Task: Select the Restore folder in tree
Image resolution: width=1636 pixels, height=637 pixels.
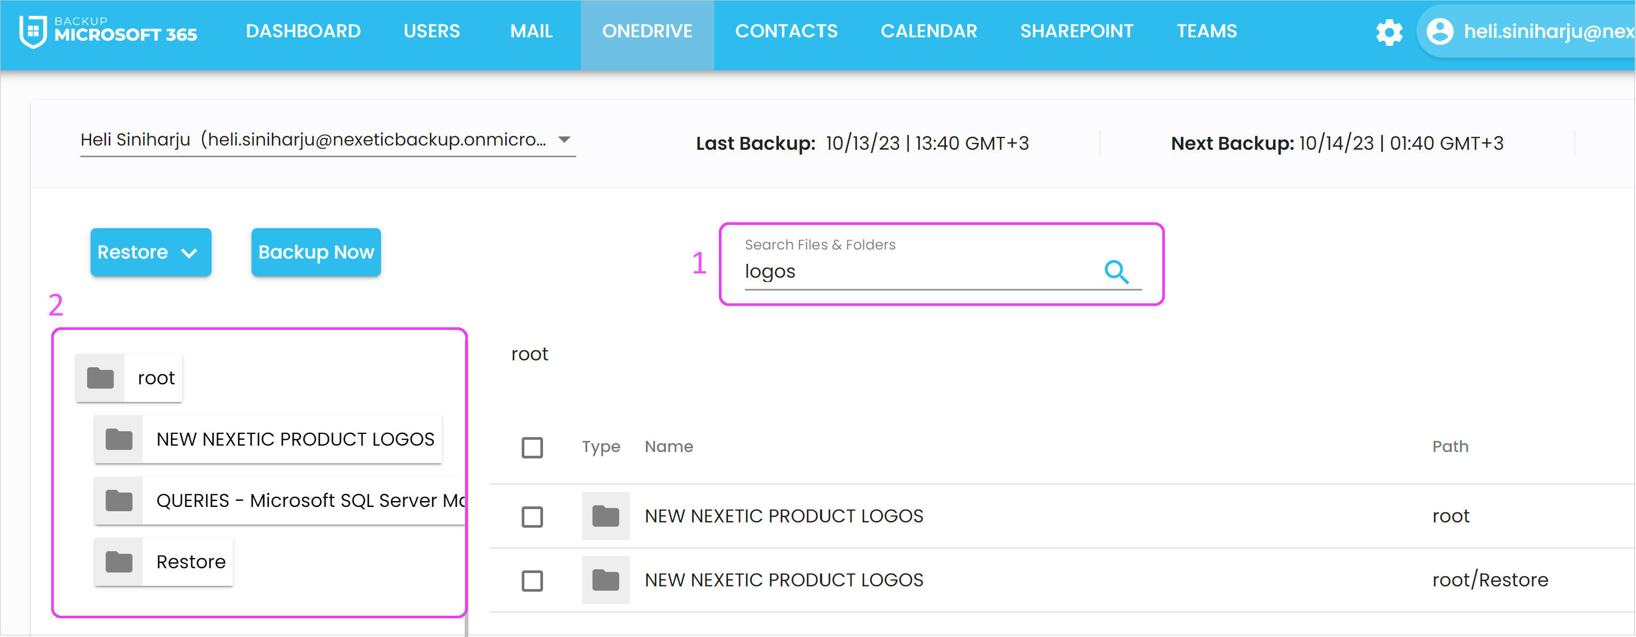Action: tap(164, 561)
